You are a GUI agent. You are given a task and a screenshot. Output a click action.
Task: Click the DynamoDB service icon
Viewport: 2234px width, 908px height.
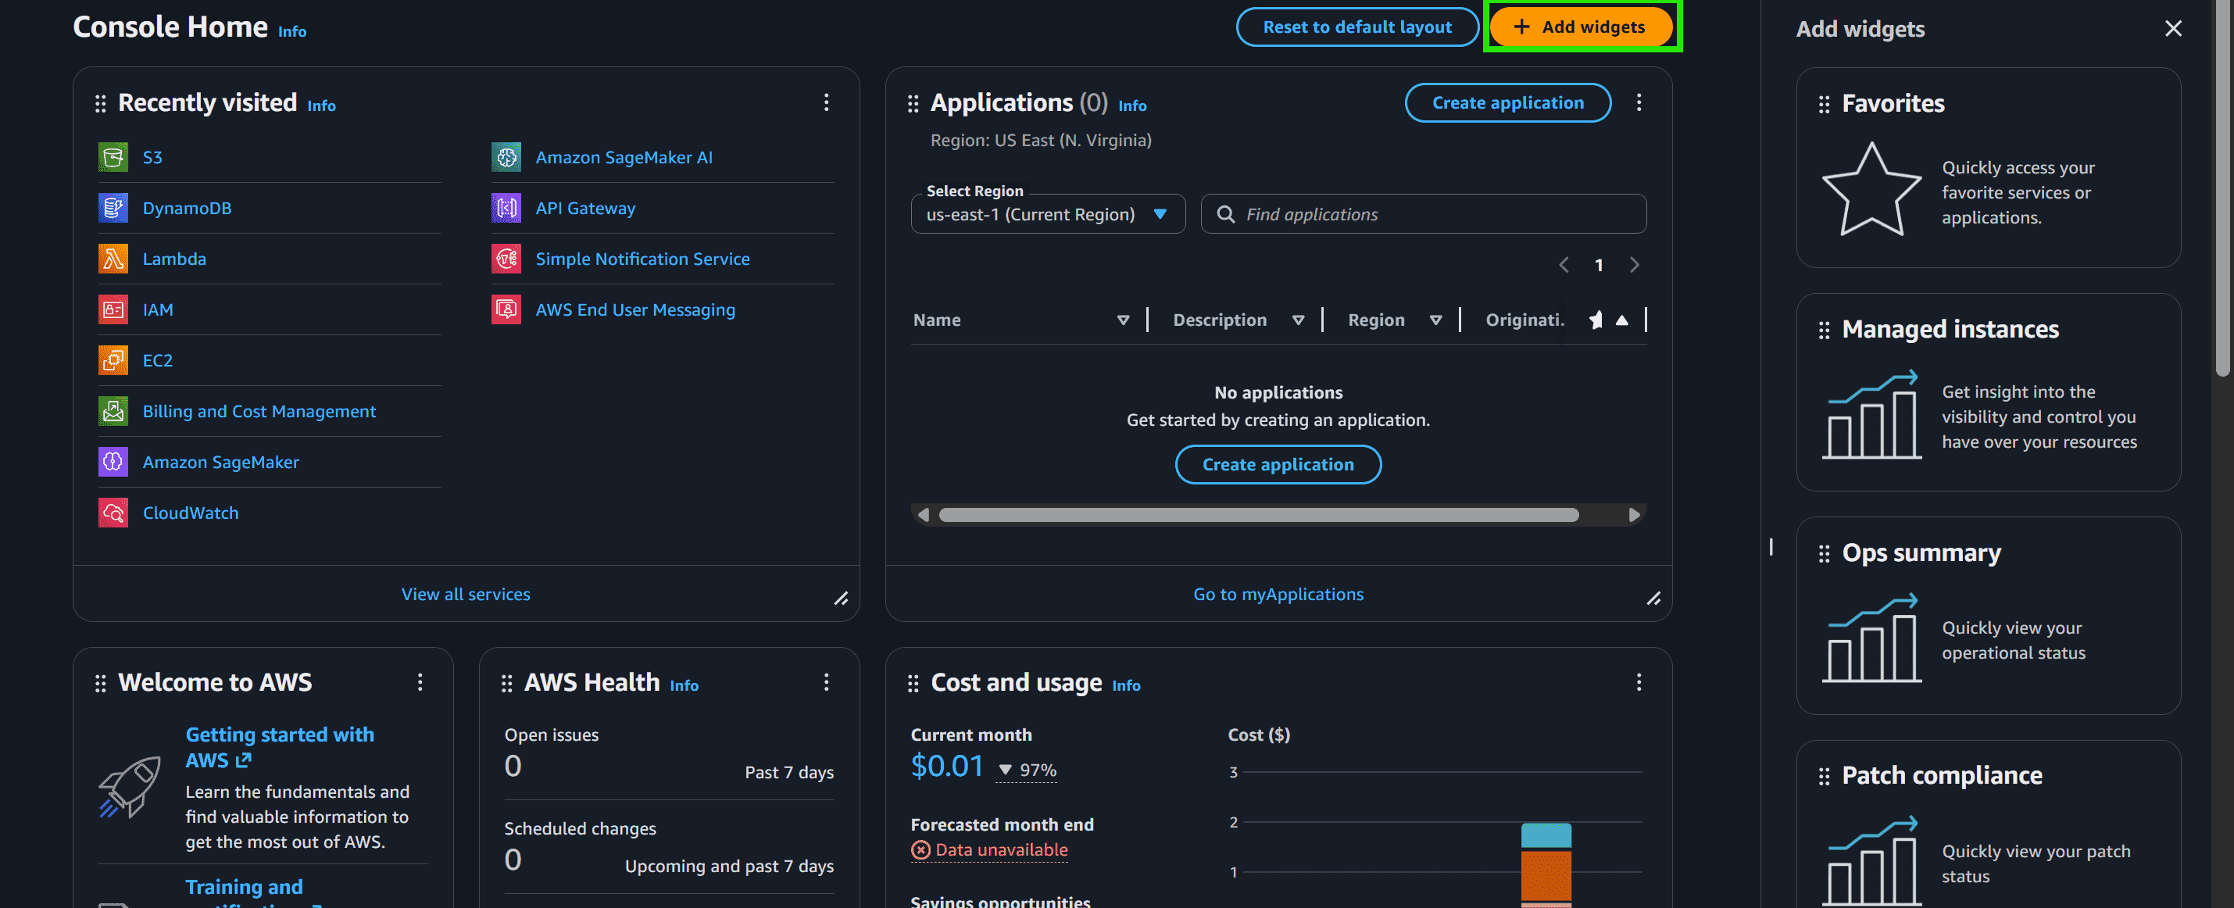(113, 208)
